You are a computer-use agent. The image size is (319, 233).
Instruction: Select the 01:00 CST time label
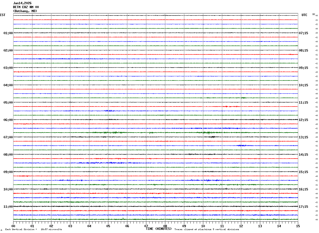tap(8, 33)
